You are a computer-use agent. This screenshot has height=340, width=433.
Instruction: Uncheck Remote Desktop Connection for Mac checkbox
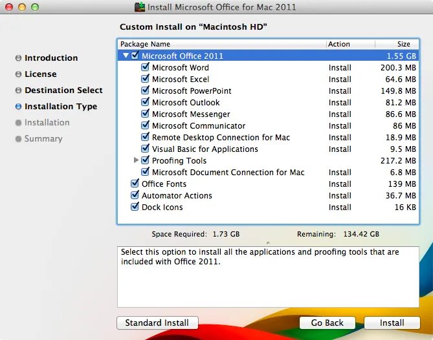coord(145,137)
